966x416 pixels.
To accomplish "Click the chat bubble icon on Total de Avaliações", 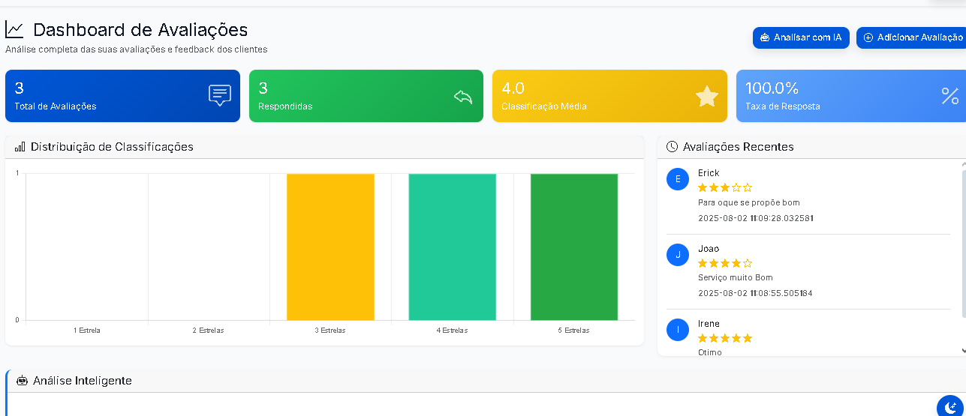I will [219, 96].
